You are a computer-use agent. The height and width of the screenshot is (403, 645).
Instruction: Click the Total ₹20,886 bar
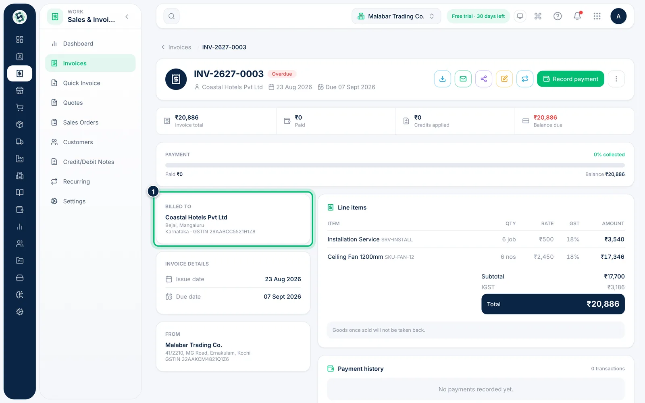(553, 304)
